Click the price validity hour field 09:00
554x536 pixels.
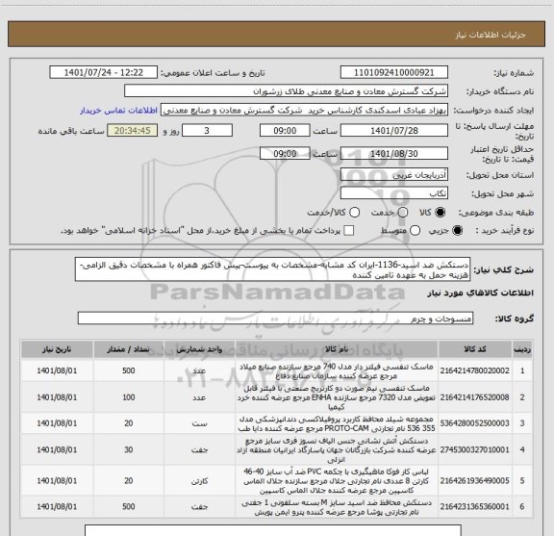(285, 153)
